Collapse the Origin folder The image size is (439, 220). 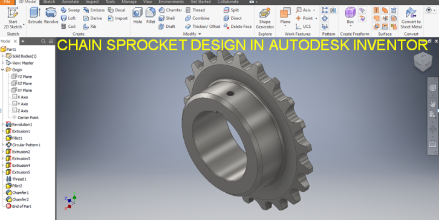tap(3, 70)
